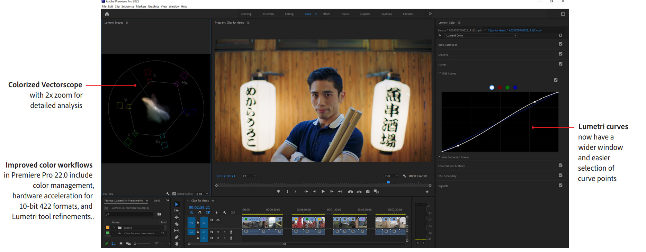The width and height of the screenshot is (646, 252).
Task: Select the red channel curve swatch
Action: pyautogui.click(x=500, y=88)
